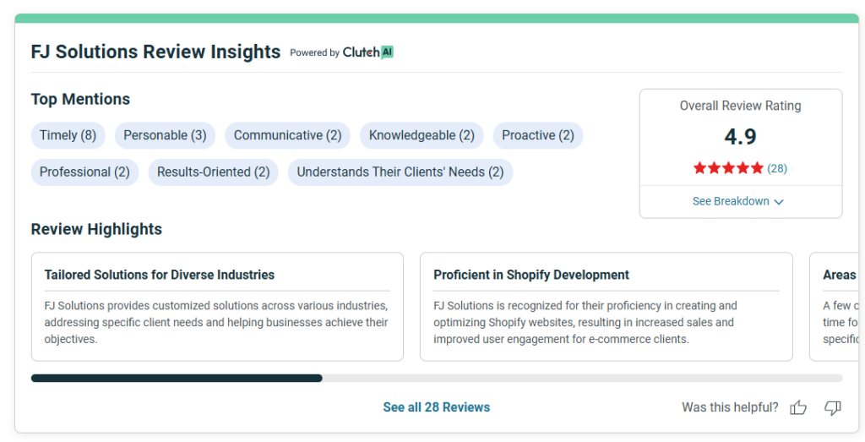Open Tailored Solutions for Diverse Industries card
The height and width of the screenshot is (442, 865).
pyautogui.click(x=217, y=307)
